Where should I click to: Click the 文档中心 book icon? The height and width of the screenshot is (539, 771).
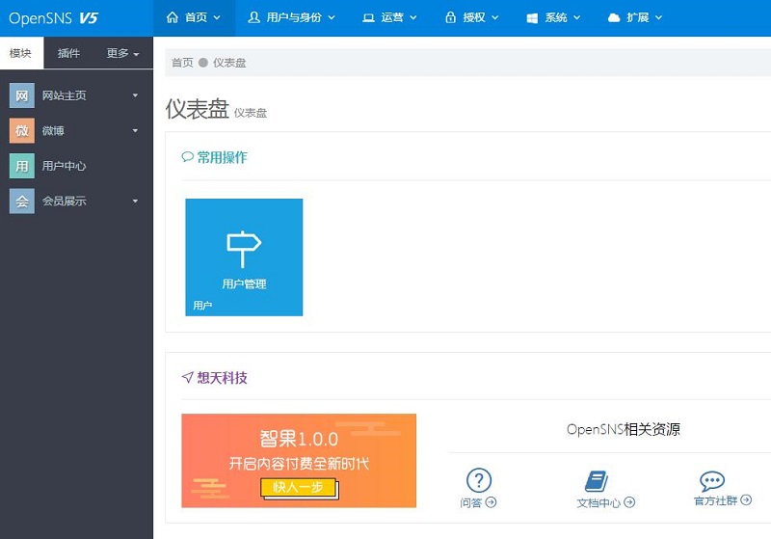(x=597, y=481)
